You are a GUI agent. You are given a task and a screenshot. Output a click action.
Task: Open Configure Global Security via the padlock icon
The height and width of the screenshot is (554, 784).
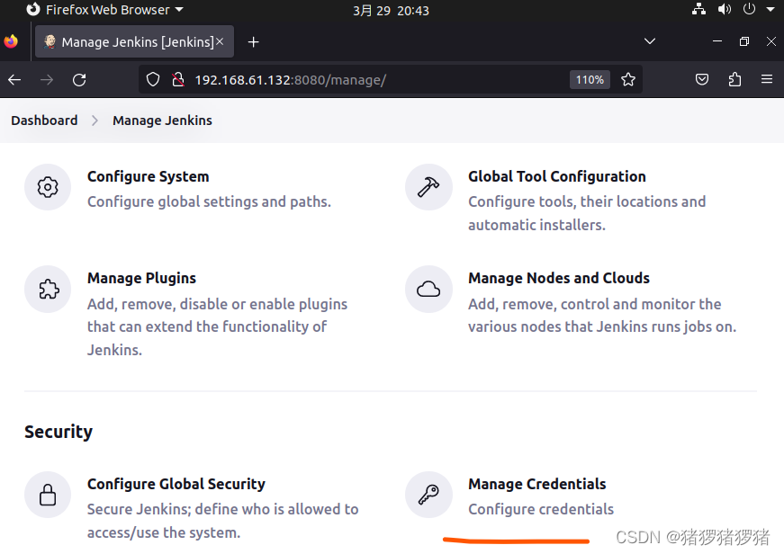pos(47,495)
